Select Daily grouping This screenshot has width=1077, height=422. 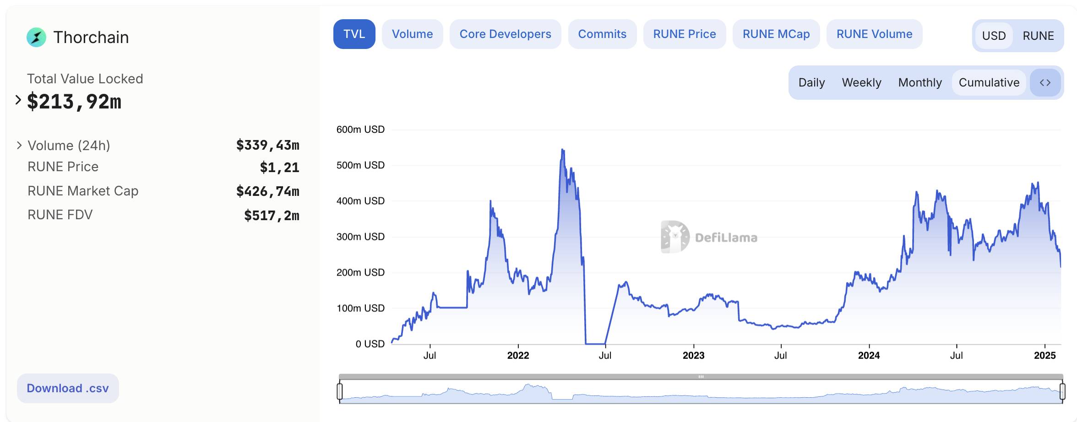812,82
